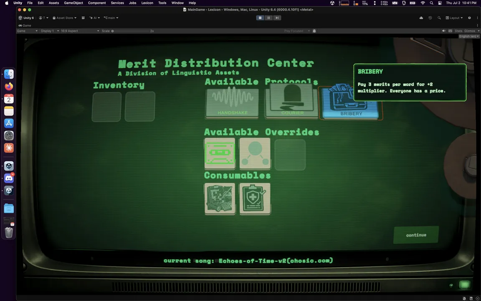Mute audio in Game view
This screenshot has width=481, height=301.
point(443,31)
